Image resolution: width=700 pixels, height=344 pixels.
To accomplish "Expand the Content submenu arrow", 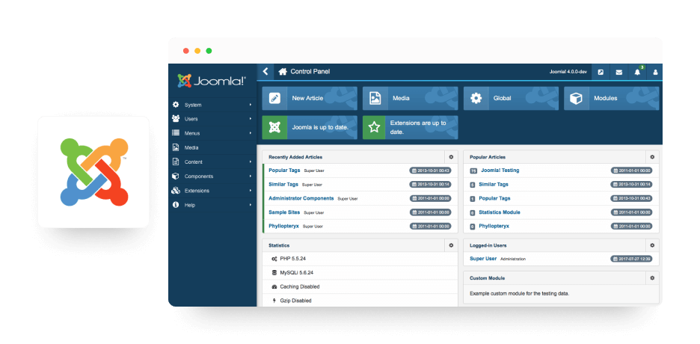I will 251,162.
